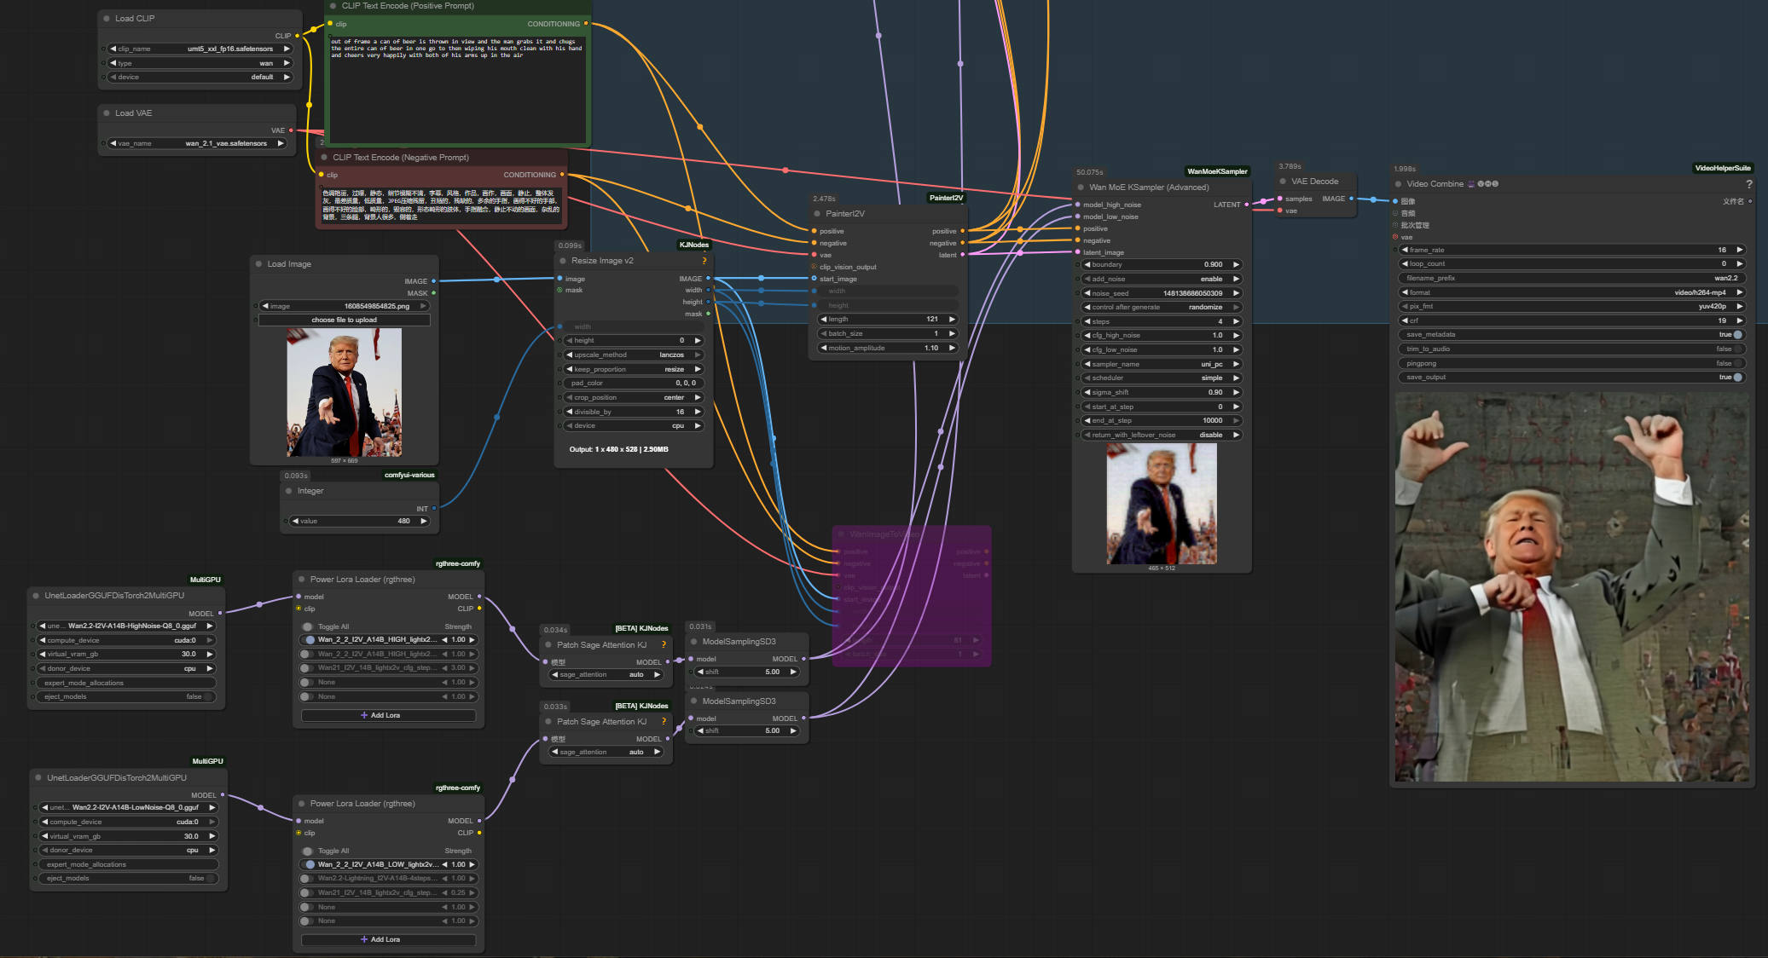Decrease steps value with the left arrow
This screenshot has height=958, width=1768.
pos(1087,321)
